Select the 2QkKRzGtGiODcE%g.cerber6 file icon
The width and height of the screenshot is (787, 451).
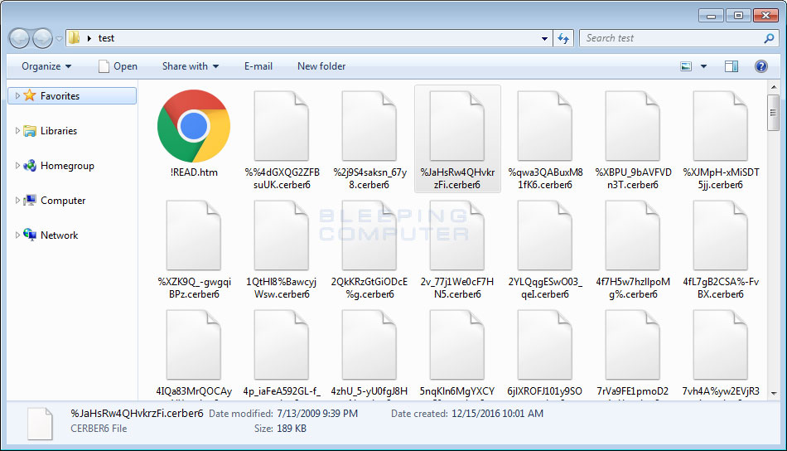pyautogui.click(x=369, y=235)
